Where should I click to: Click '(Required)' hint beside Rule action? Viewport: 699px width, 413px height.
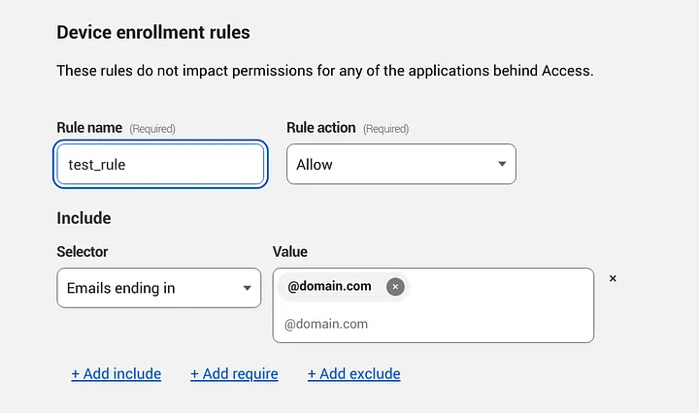click(385, 129)
